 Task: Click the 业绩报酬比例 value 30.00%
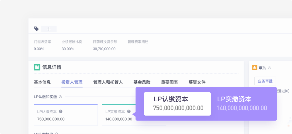point(68,49)
